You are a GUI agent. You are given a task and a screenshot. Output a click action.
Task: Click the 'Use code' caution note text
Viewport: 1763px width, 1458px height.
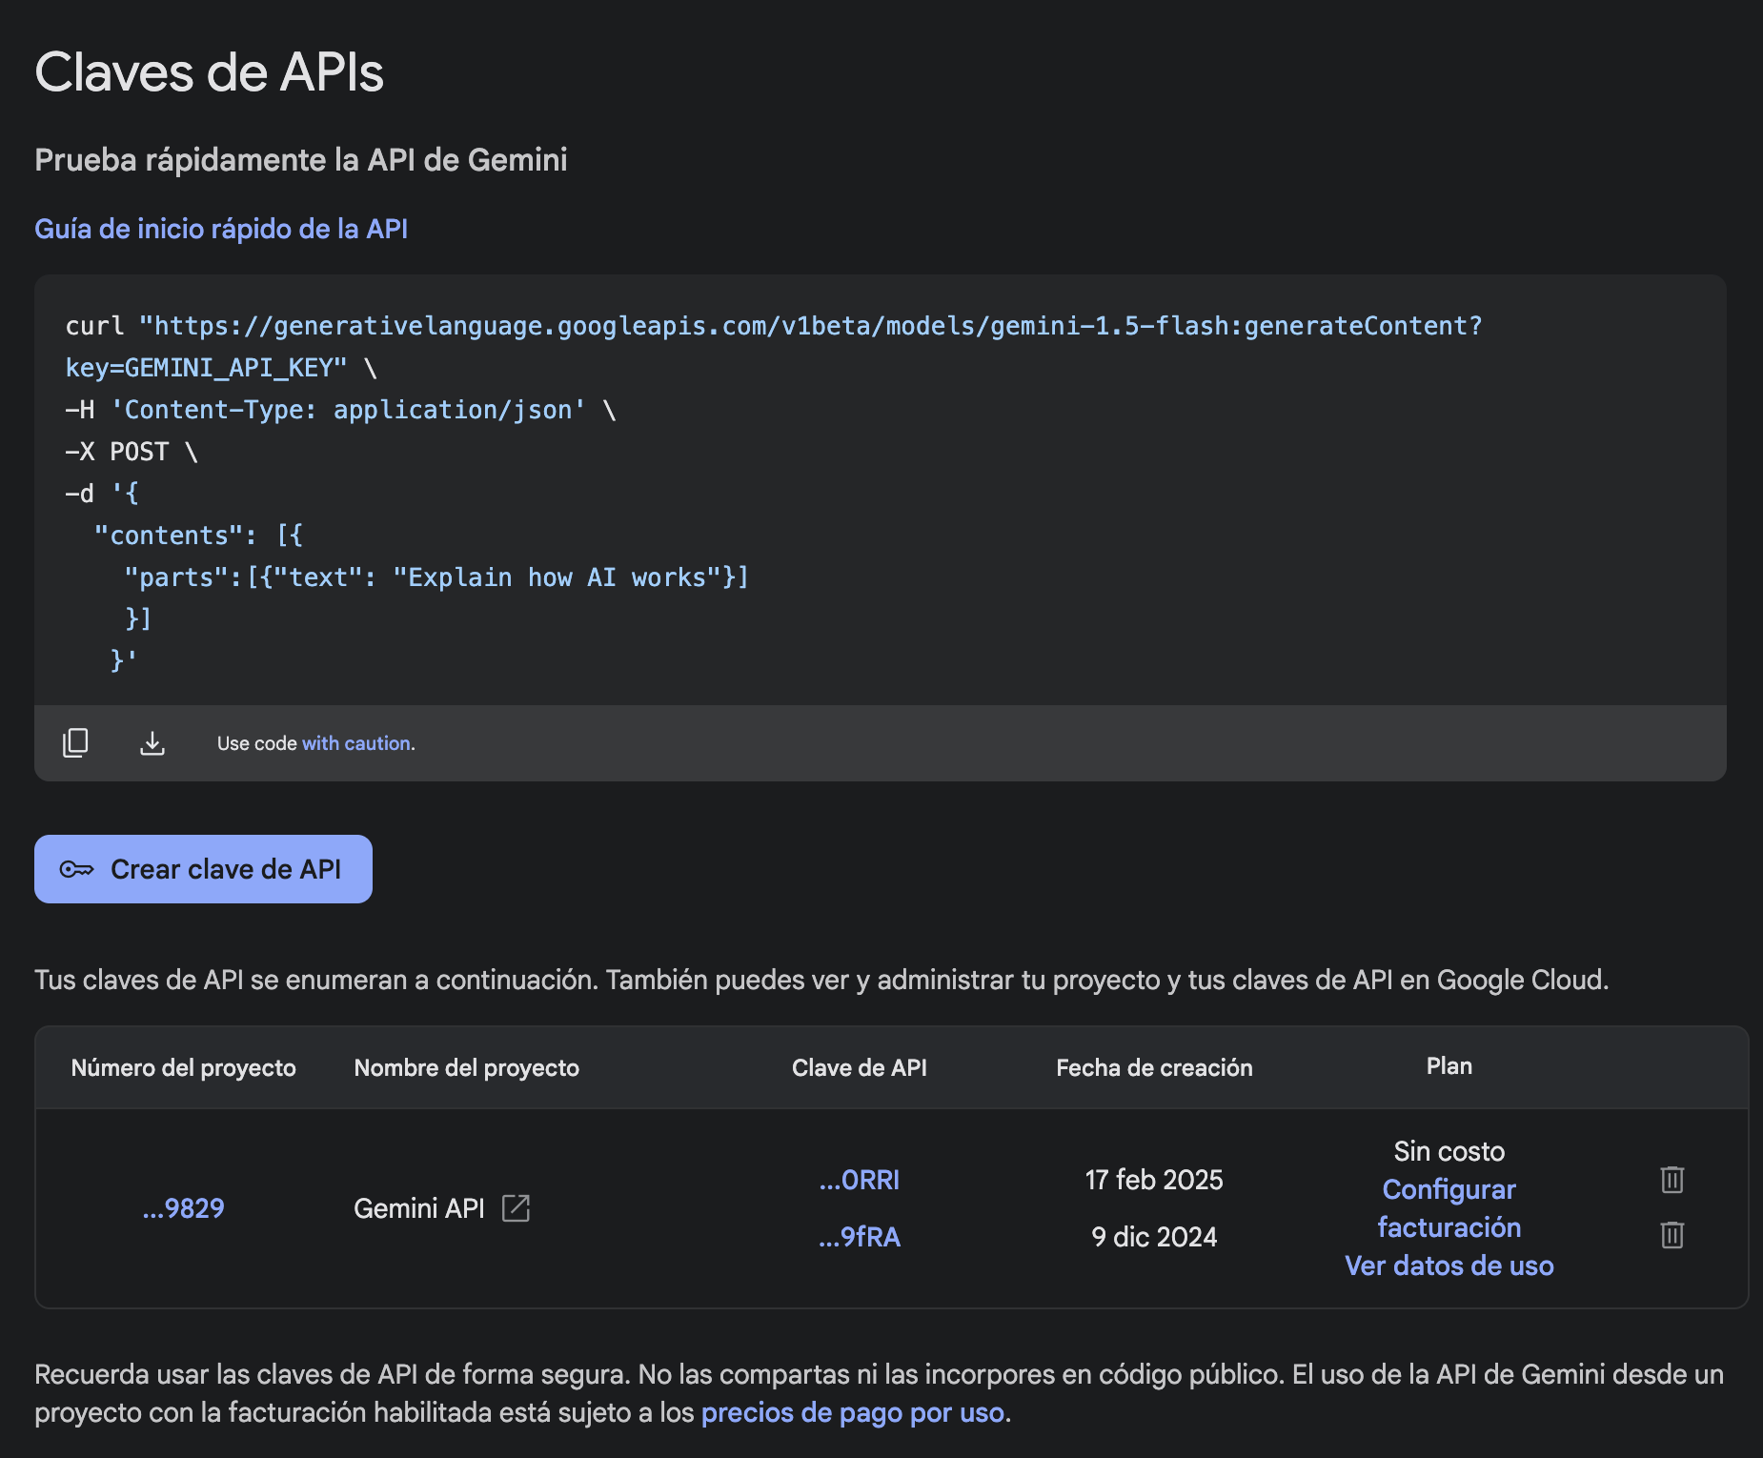(316, 743)
